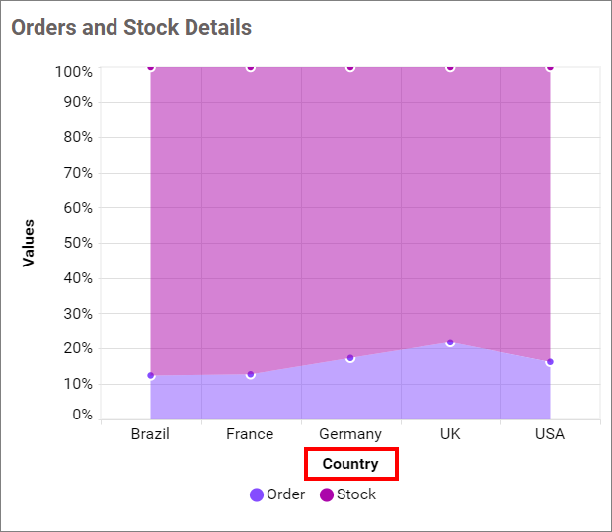Click the Stock data point above UK

(x=450, y=68)
